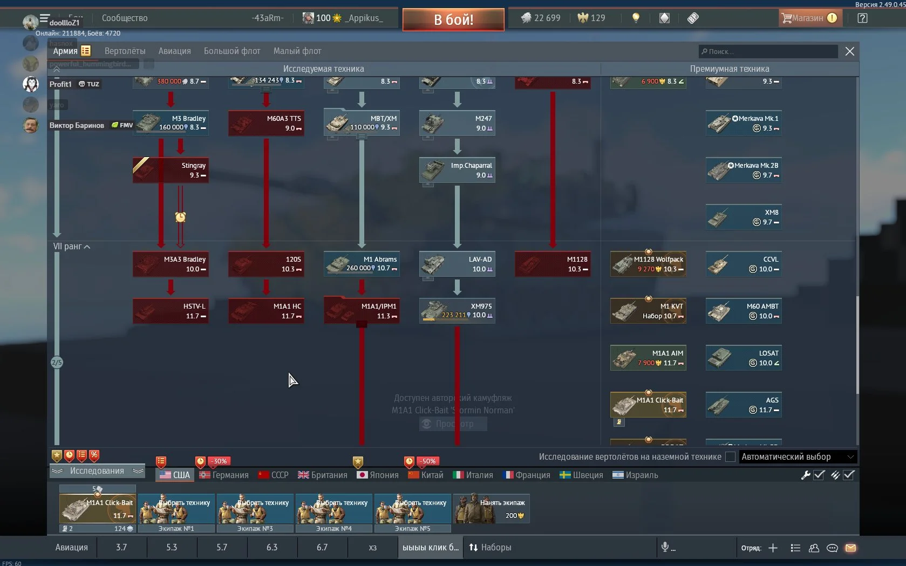Viewport: 906px width, 566px height.
Task: Collapse the VII ранг section chevron
Action: coord(87,247)
